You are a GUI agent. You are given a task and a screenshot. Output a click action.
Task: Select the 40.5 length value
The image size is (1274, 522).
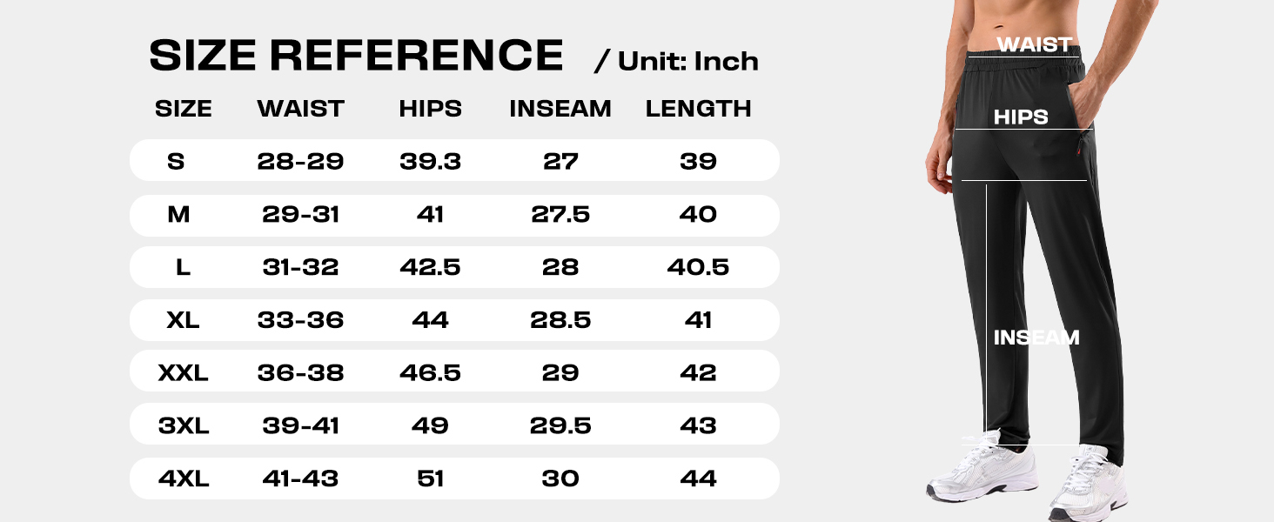pyautogui.click(x=698, y=267)
